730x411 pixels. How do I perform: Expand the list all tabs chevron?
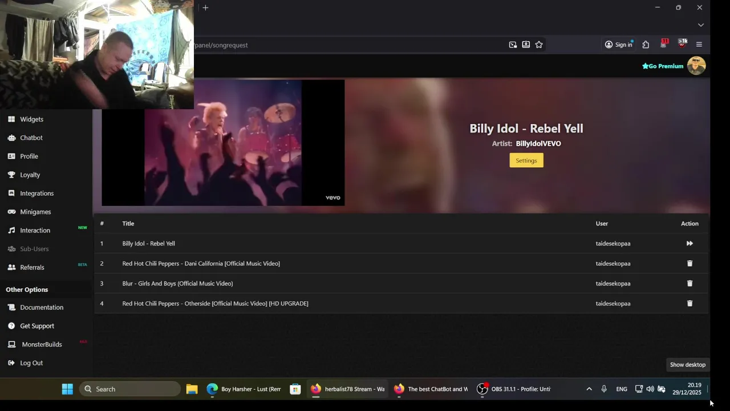tap(701, 25)
